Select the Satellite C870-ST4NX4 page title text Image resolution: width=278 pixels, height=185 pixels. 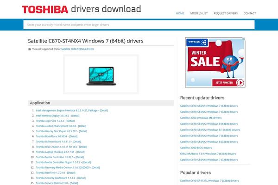[x=86, y=41]
